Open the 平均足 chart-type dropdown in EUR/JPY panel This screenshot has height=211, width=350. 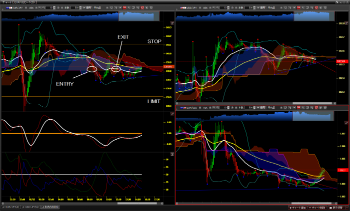pos(107,8)
